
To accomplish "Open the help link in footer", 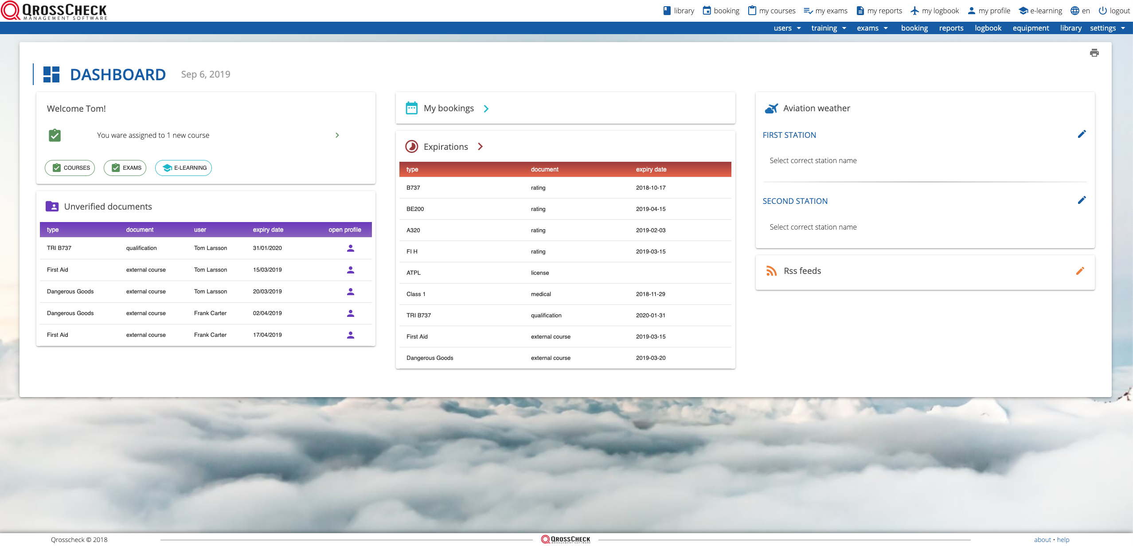I will 1063,540.
